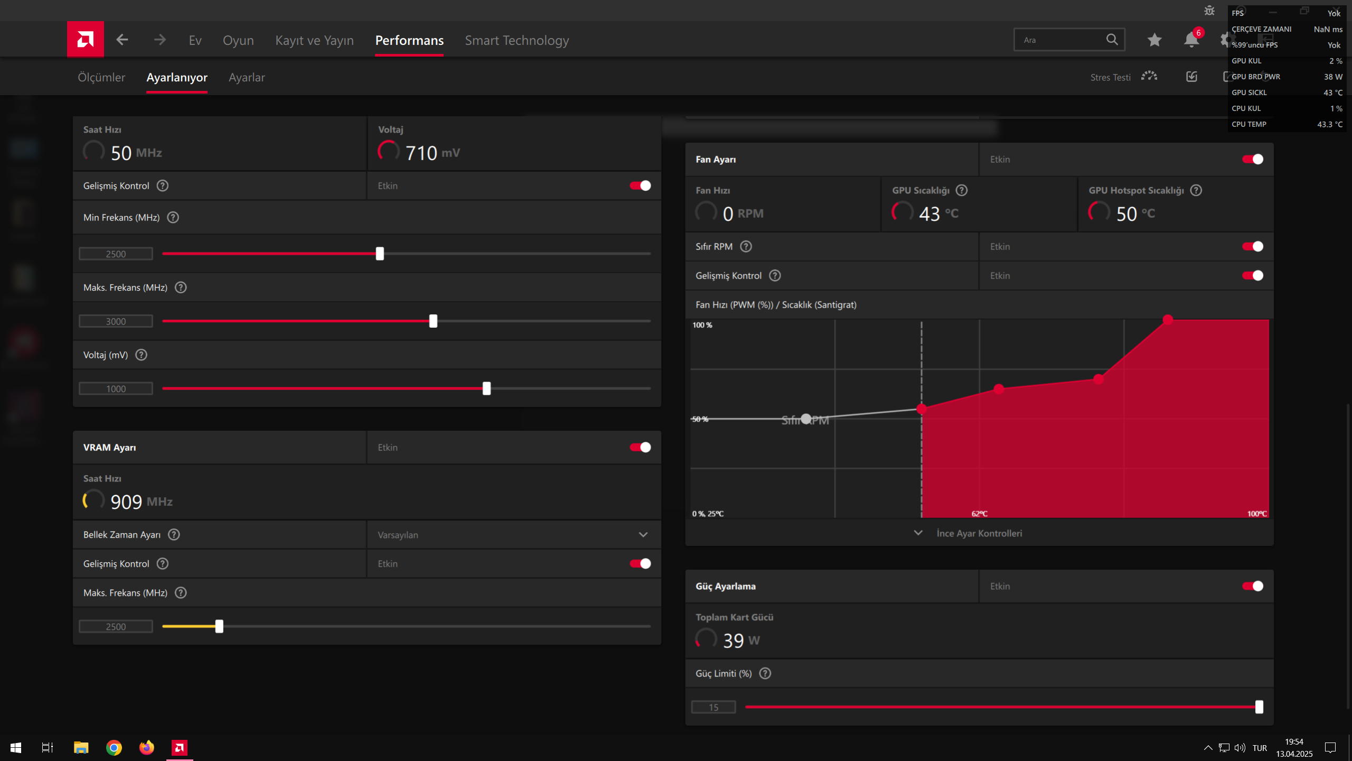
Task: Click the search magnifier icon
Action: click(1112, 40)
